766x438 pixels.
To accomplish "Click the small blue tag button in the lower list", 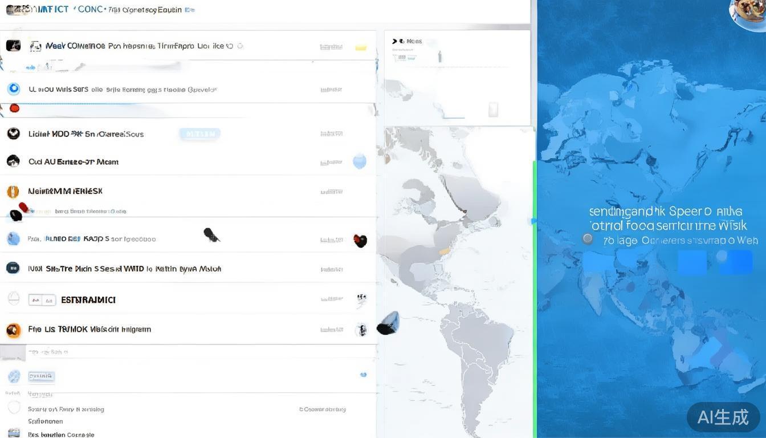I will pos(41,376).
